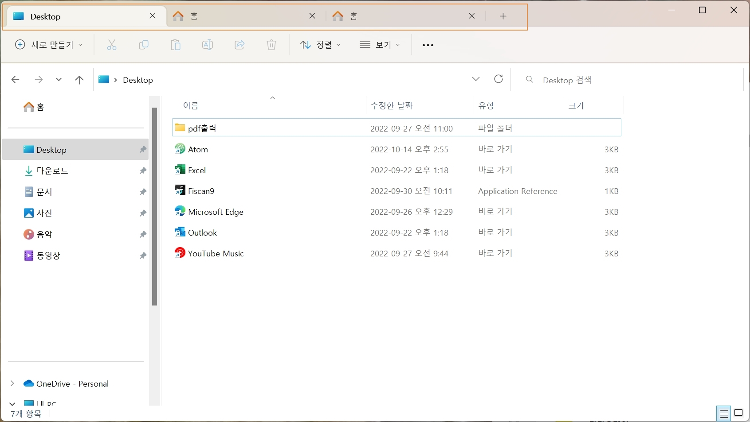Click the Cut scissors icon
Screen dimensions: 750x422
coord(111,45)
